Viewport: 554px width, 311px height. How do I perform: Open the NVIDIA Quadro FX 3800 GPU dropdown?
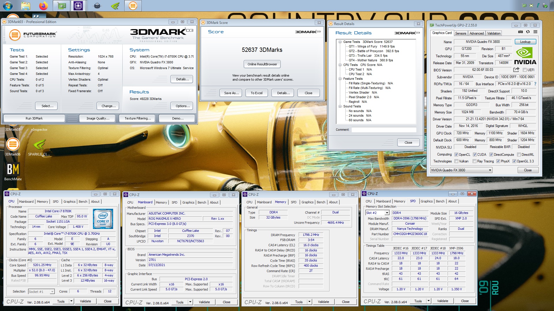[461, 170]
